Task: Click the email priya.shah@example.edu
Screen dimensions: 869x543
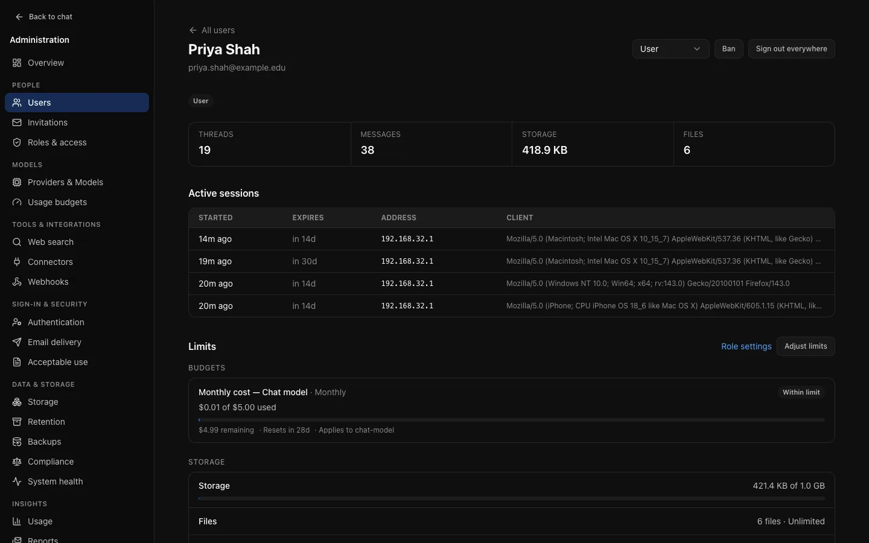Action: (x=237, y=68)
